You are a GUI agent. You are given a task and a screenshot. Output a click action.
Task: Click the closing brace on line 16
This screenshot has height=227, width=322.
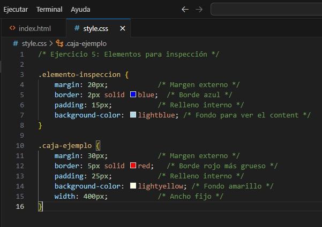click(x=41, y=207)
